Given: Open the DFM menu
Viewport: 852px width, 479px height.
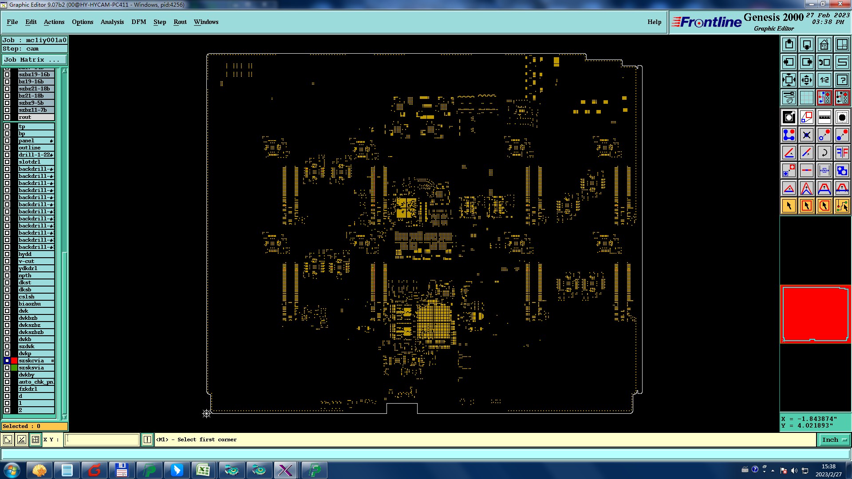Looking at the screenshot, I should [x=139, y=22].
